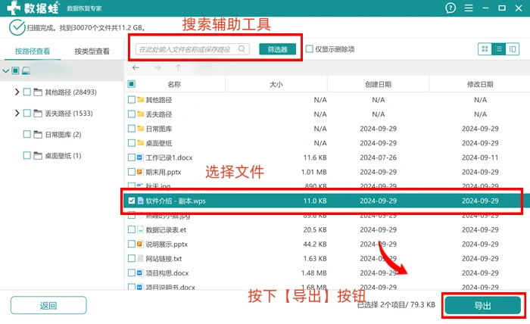This screenshot has width=530, height=324.
Task: Focus the file name search input field
Action: click(x=192, y=49)
